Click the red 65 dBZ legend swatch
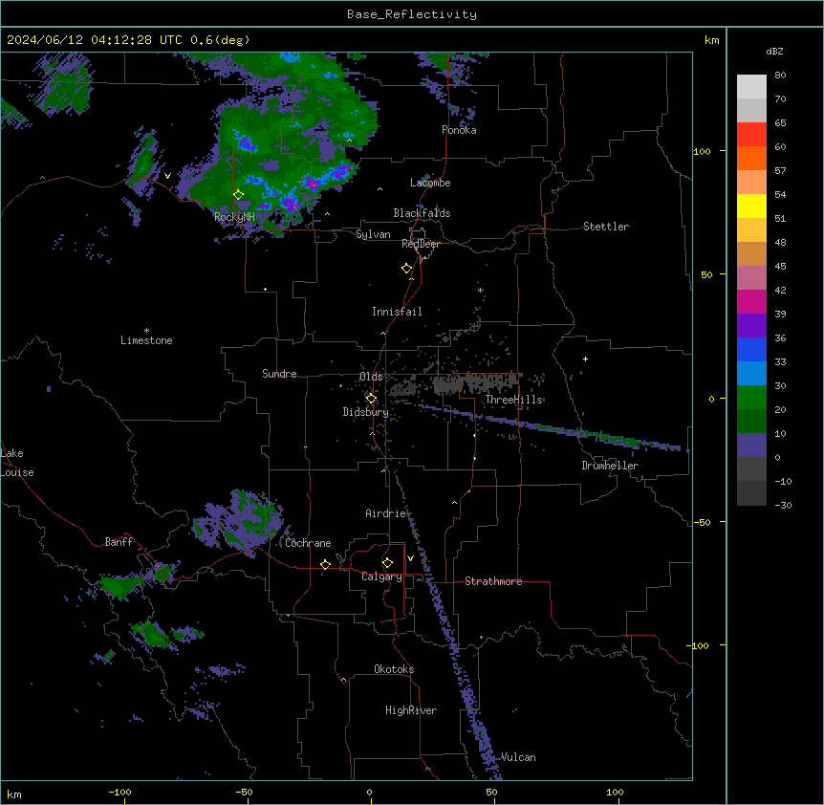Viewport: 824px width, 805px height. (x=751, y=135)
